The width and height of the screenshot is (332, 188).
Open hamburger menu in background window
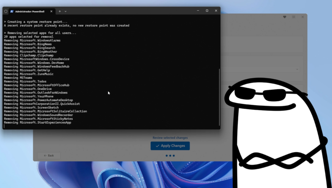coord(294,17)
